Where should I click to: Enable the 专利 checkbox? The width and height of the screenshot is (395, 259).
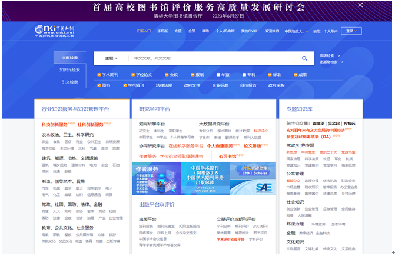244,75
